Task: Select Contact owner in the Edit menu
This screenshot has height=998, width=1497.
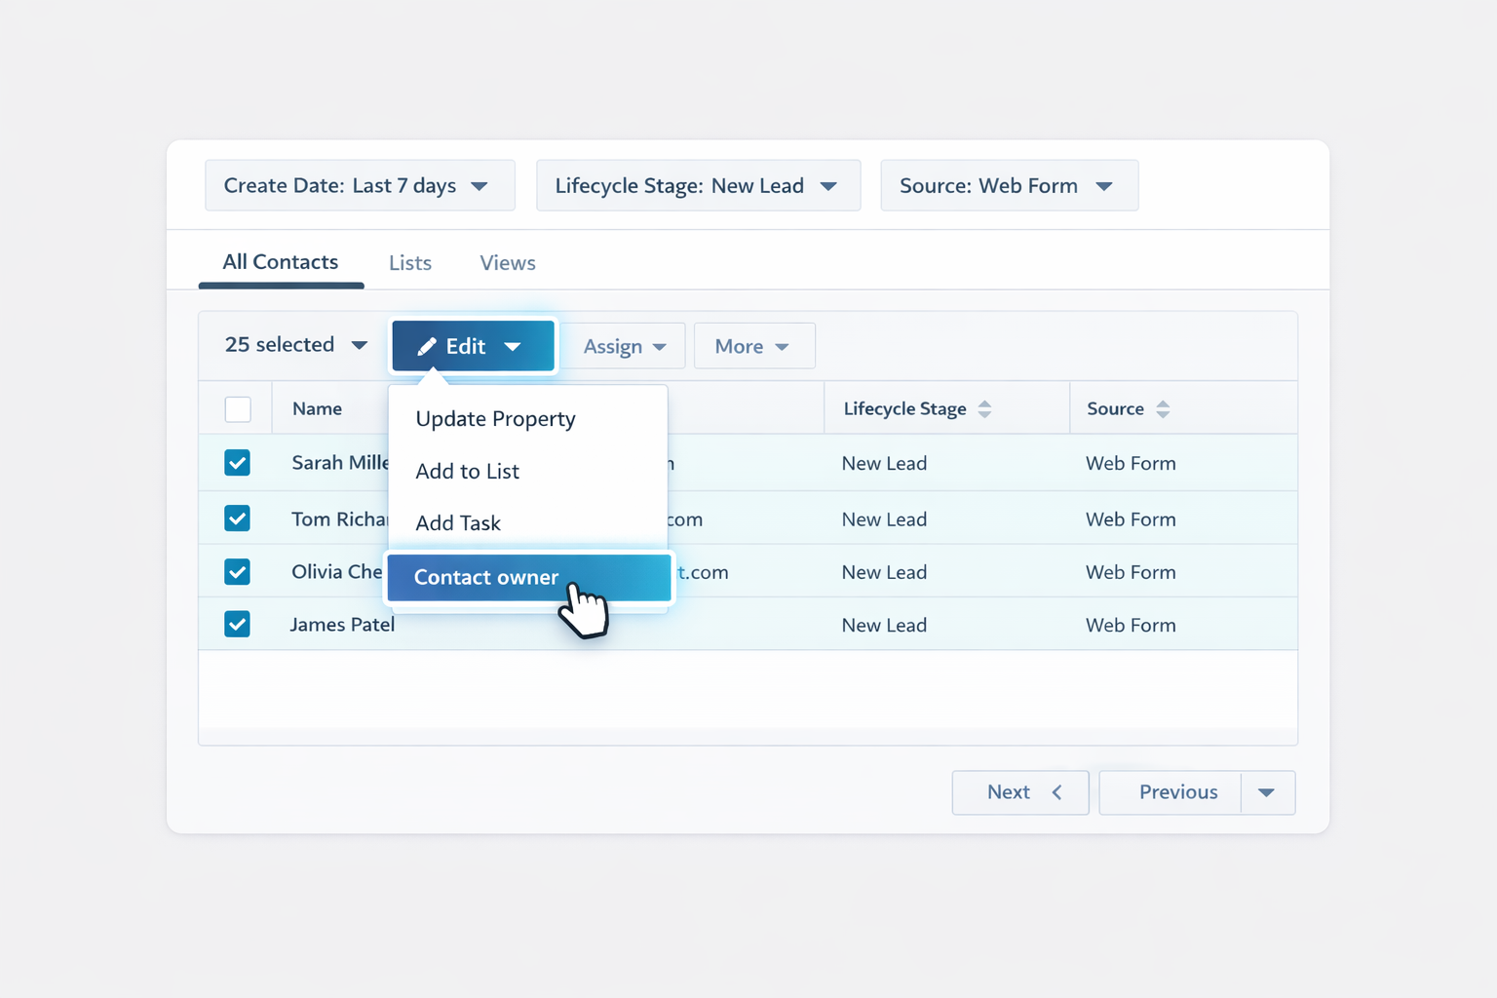Action: coord(529,577)
